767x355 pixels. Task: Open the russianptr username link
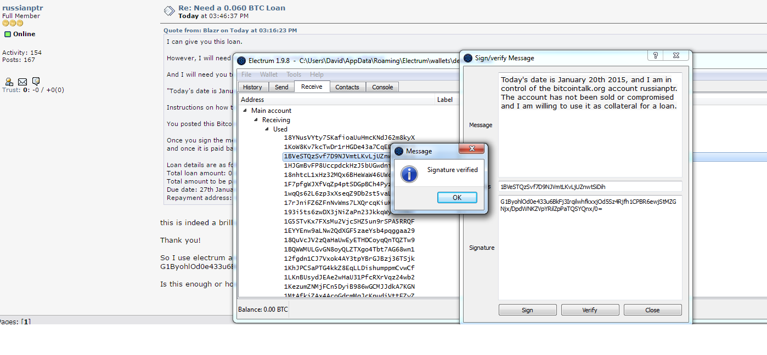(x=22, y=8)
